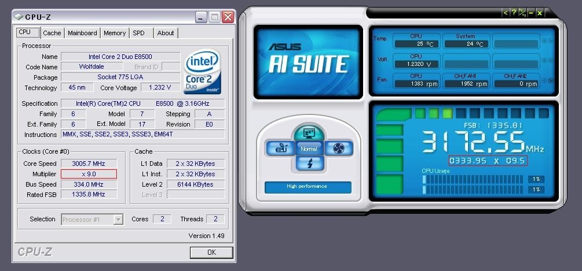Click next arrow on Temp sensor row
This screenshot has height=271, width=582.
coord(551,40)
